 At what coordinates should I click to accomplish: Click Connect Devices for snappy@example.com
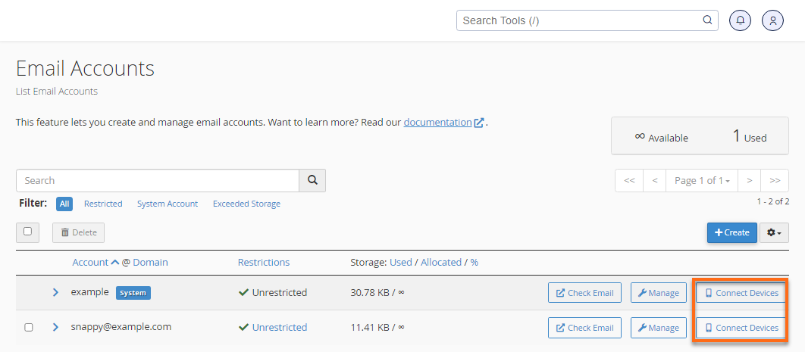tap(741, 328)
